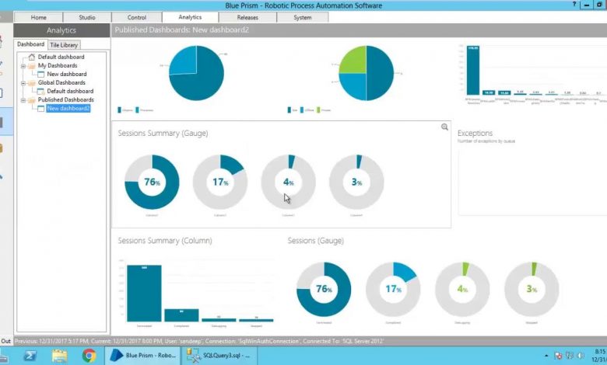Click the 17% donut in Sessions (Gauge) tile
The width and height of the screenshot is (607, 365).
coord(393,290)
